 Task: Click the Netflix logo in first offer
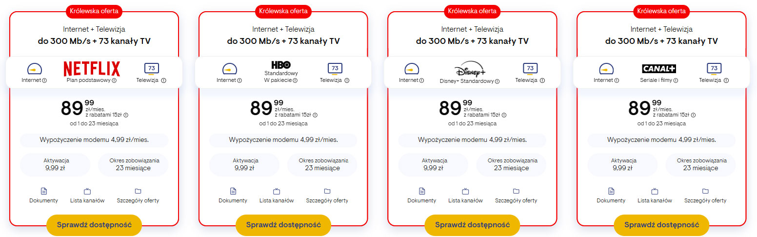92,68
